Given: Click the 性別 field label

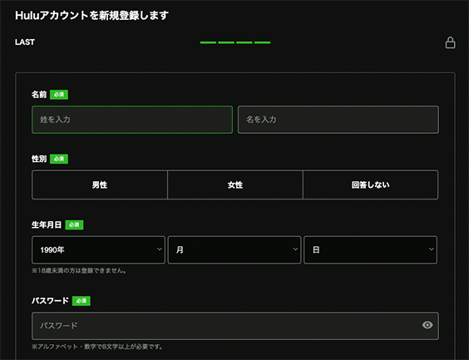Looking at the screenshot, I should pos(39,159).
